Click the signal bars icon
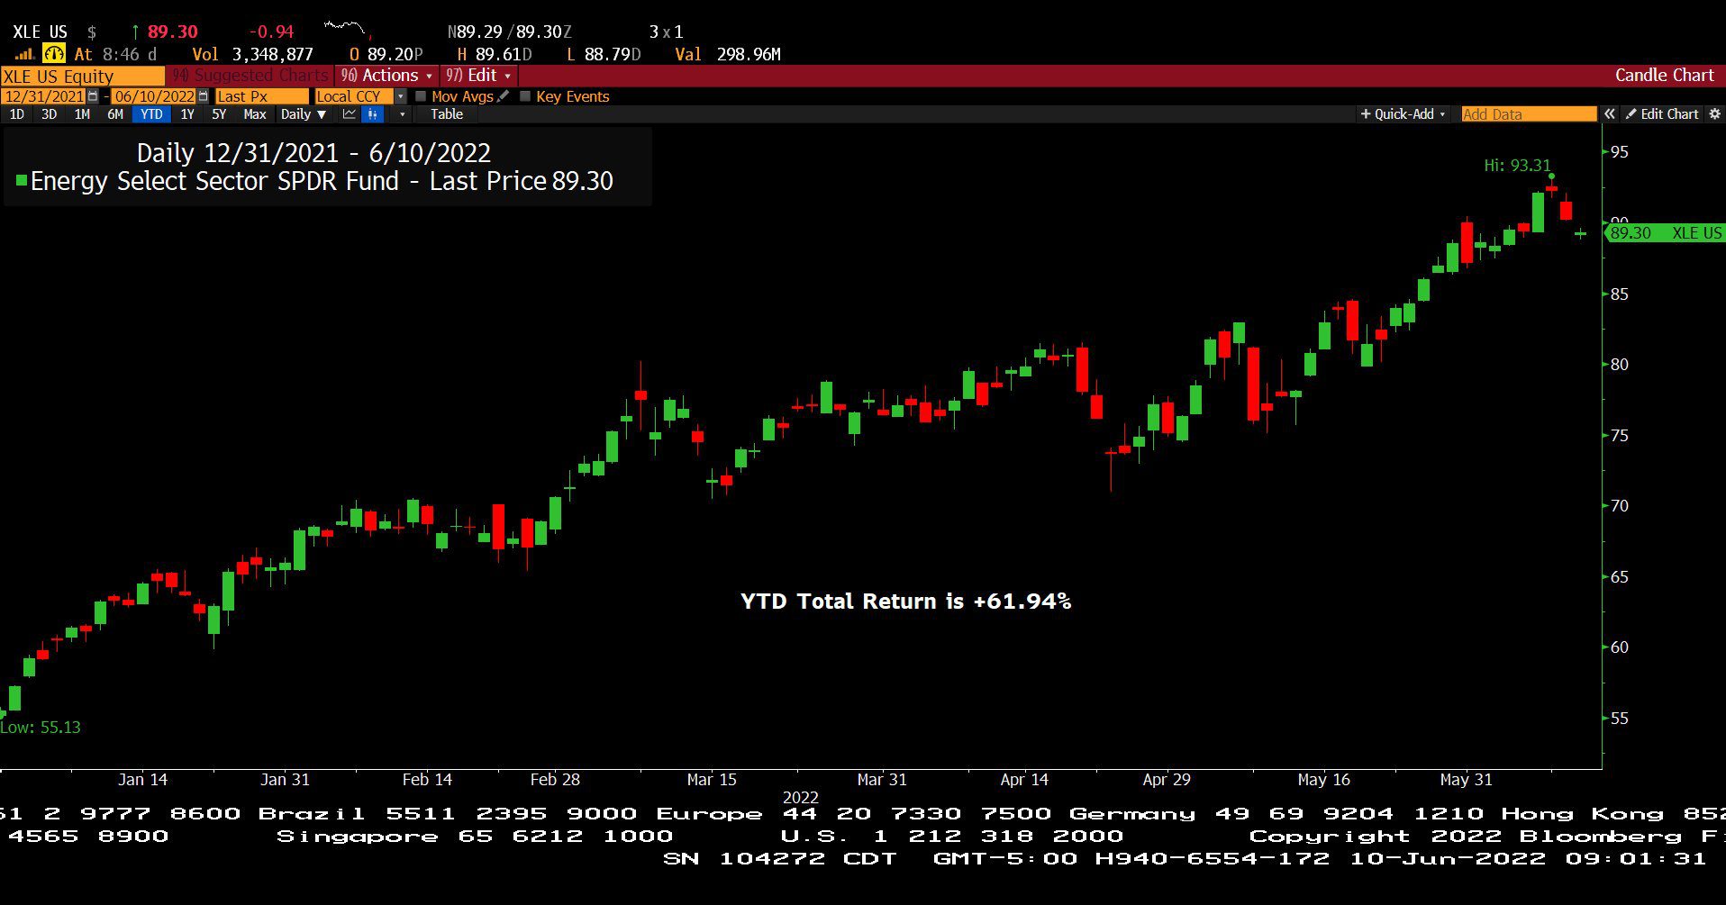 point(24,54)
